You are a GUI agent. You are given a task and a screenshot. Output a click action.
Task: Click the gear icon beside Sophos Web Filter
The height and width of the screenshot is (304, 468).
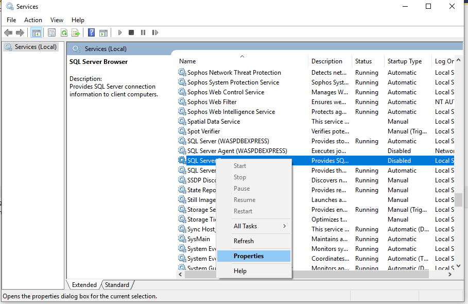click(182, 102)
